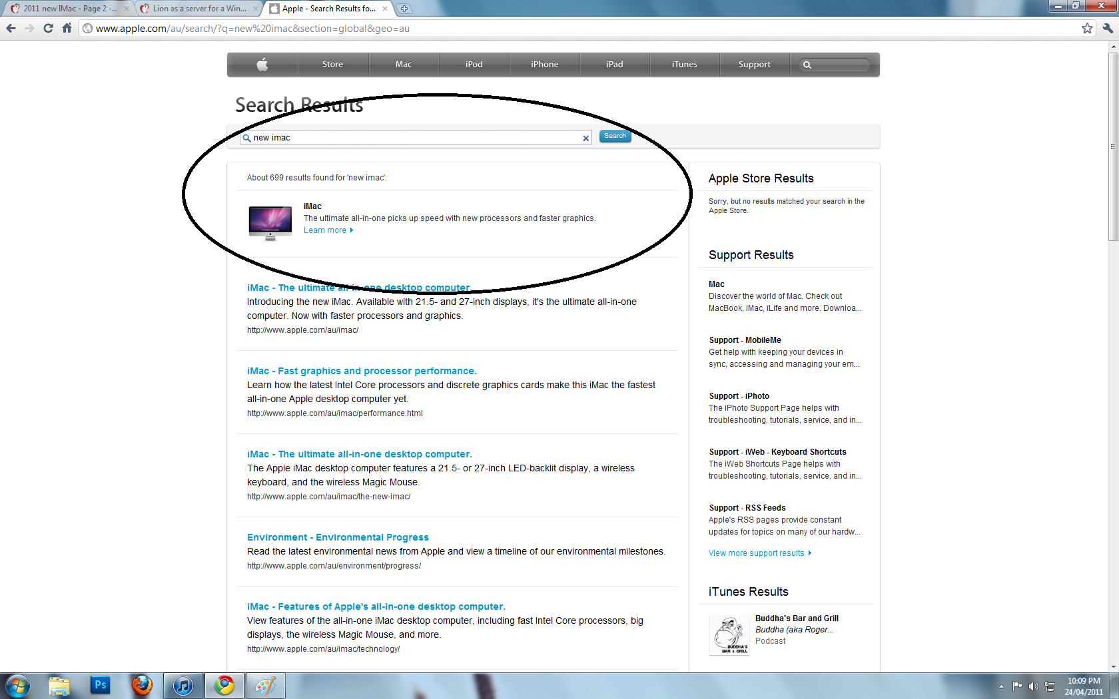This screenshot has width=1119, height=699.
Task: Open the iPhone section in the Apple nav
Action: pyautogui.click(x=545, y=65)
